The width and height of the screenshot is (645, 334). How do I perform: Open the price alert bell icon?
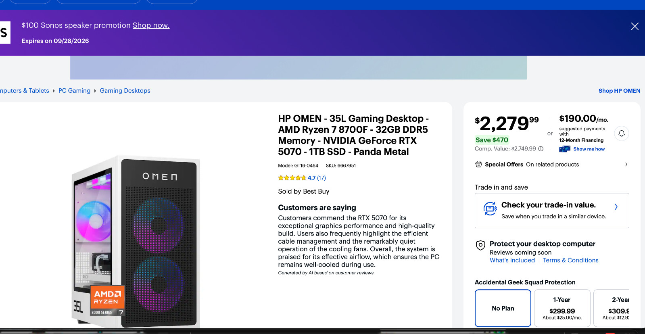pyautogui.click(x=622, y=134)
